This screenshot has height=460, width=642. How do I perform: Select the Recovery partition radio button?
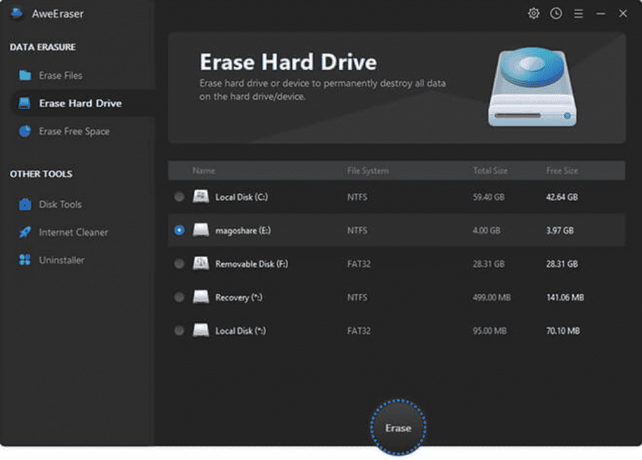coord(179,297)
